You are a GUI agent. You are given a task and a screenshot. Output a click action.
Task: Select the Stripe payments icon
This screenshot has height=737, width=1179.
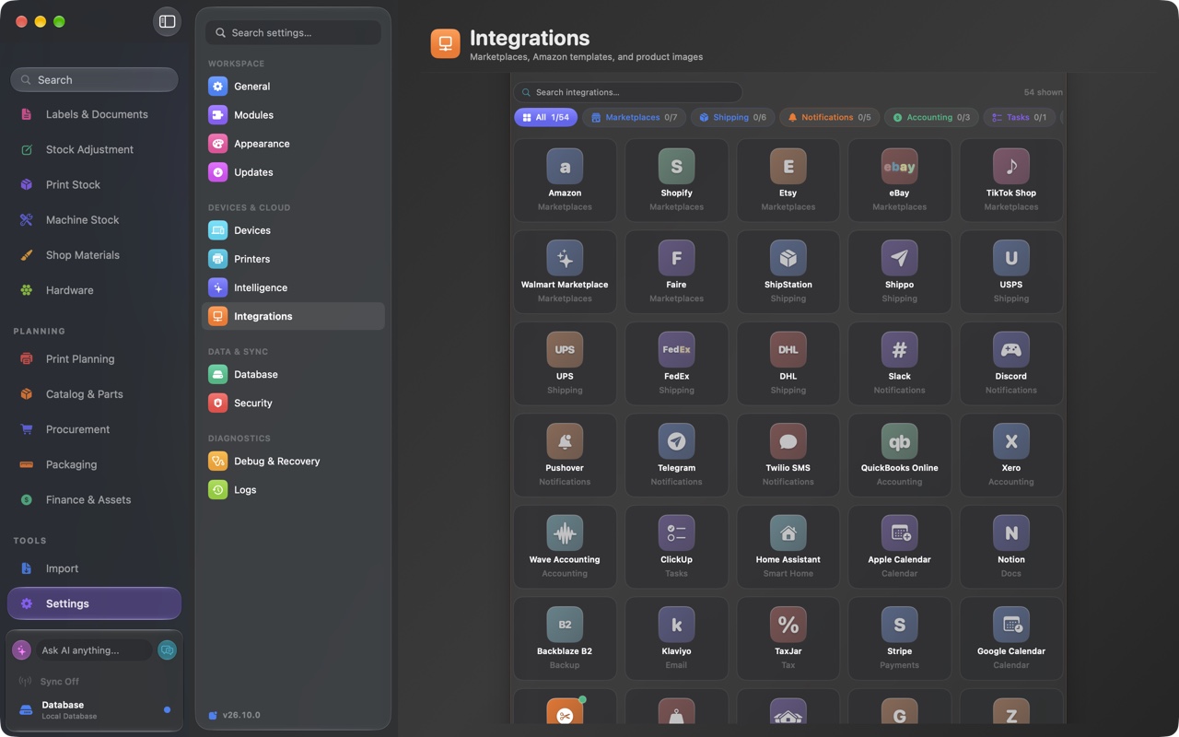click(899, 625)
